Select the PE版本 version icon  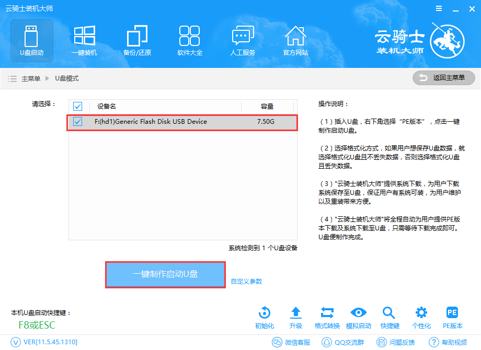[x=452, y=317]
